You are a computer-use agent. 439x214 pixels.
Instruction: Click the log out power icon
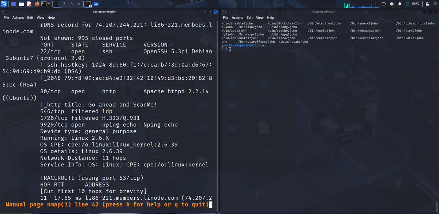click(x=435, y=4)
